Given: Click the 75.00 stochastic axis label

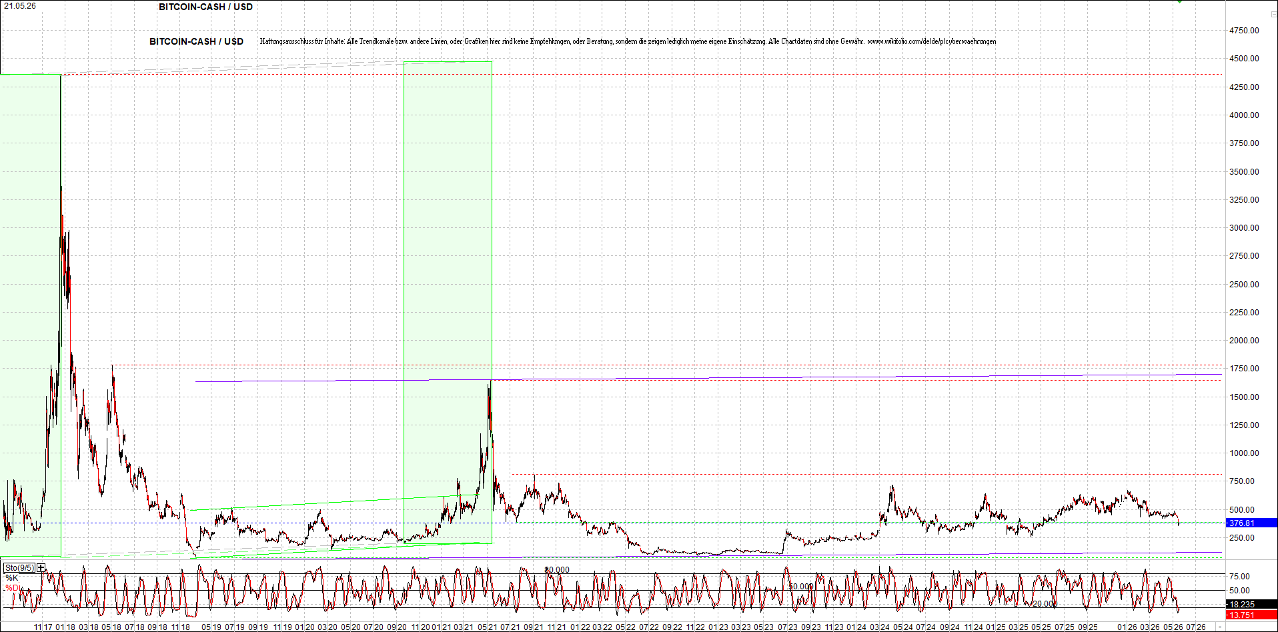Looking at the screenshot, I should coord(1240,577).
